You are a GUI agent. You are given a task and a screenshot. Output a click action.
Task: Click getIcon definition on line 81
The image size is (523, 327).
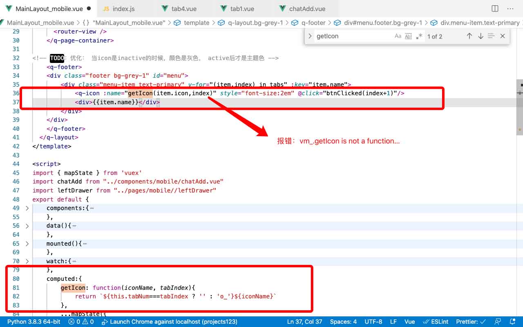73,287
